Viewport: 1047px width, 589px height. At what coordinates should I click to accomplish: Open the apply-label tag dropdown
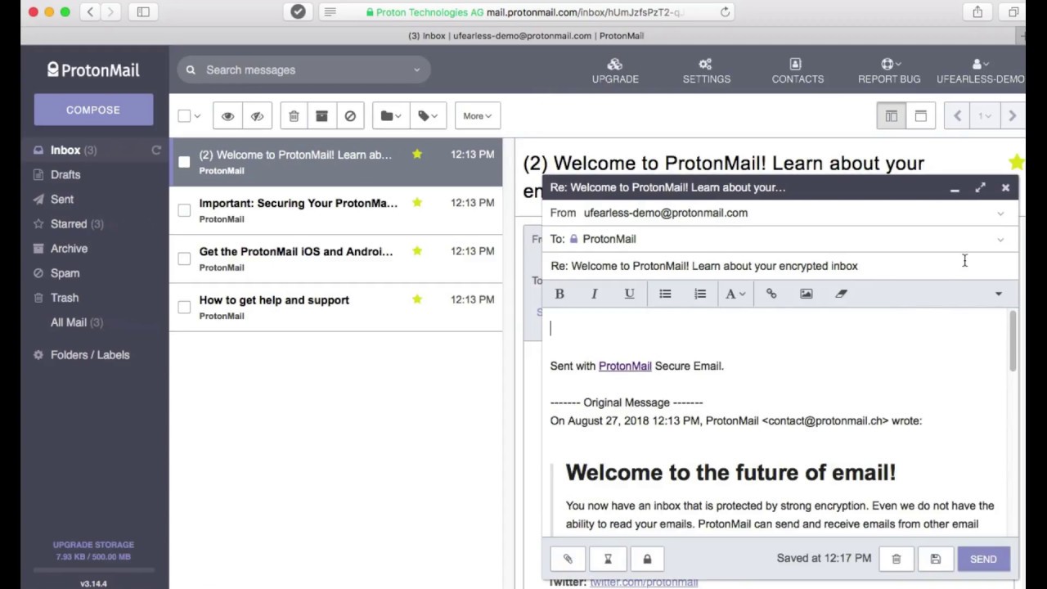[428, 116]
